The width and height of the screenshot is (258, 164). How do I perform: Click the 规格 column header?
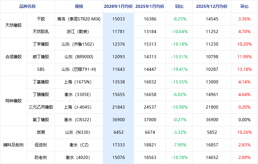(x=79, y=6)
